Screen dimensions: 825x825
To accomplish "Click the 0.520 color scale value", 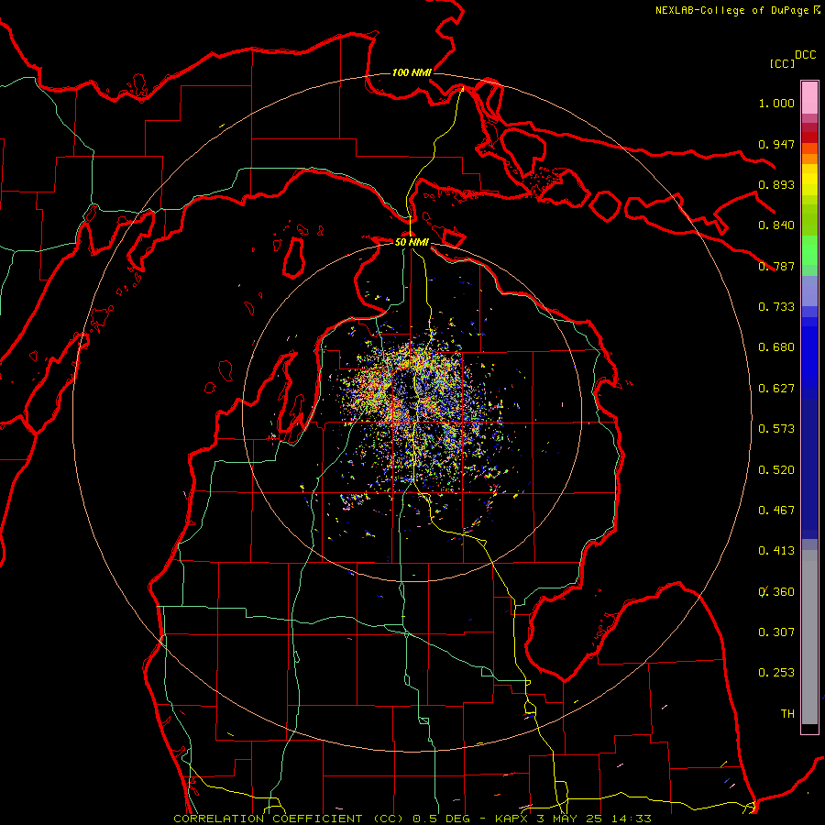I will 776,470.
